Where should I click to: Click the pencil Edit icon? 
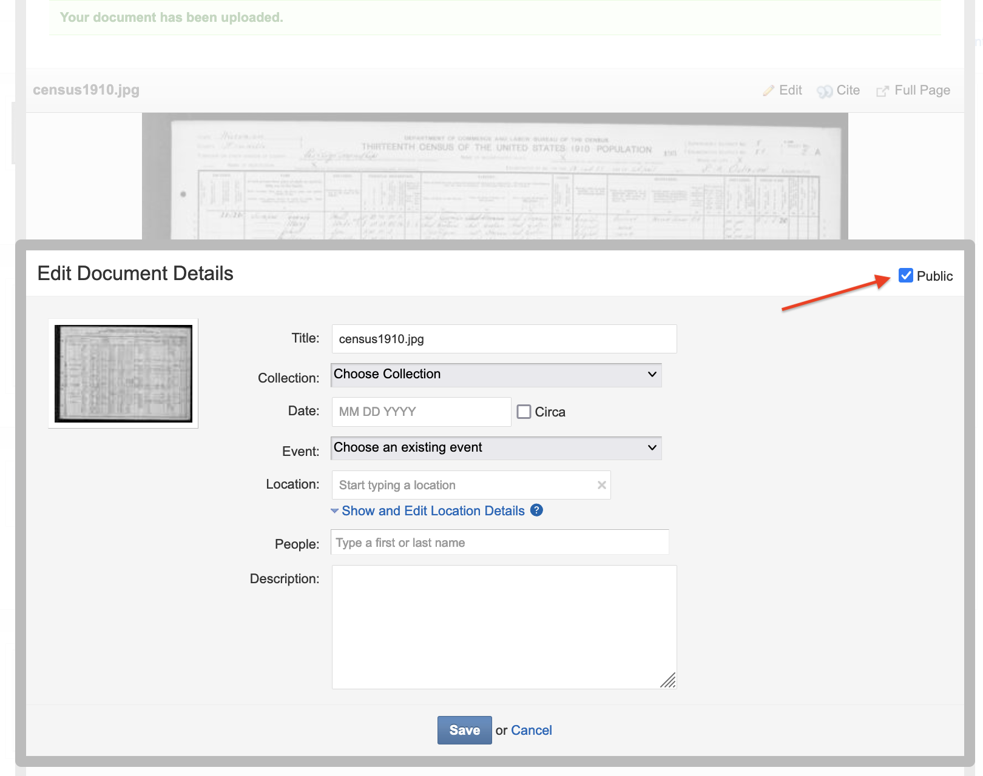click(x=769, y=91)
